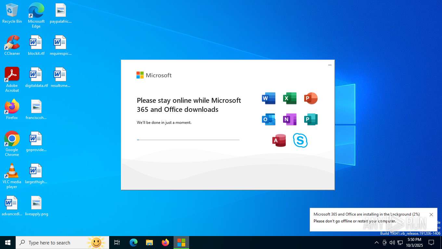442x249 pixels.
Task: Select the blockit.rtf document
Action: coord(36,45)
